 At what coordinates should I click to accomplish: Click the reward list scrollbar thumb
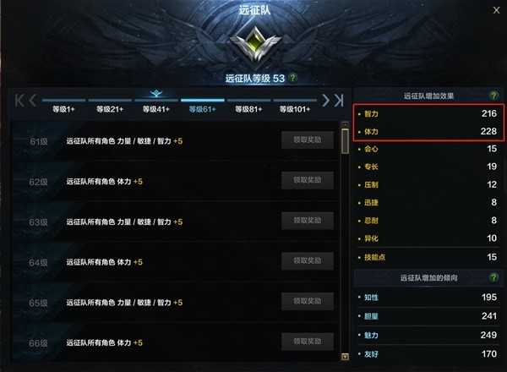point(345,141)
